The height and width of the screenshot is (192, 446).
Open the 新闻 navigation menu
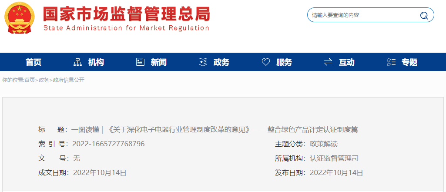pyautogui.click(x=159, y=62)
